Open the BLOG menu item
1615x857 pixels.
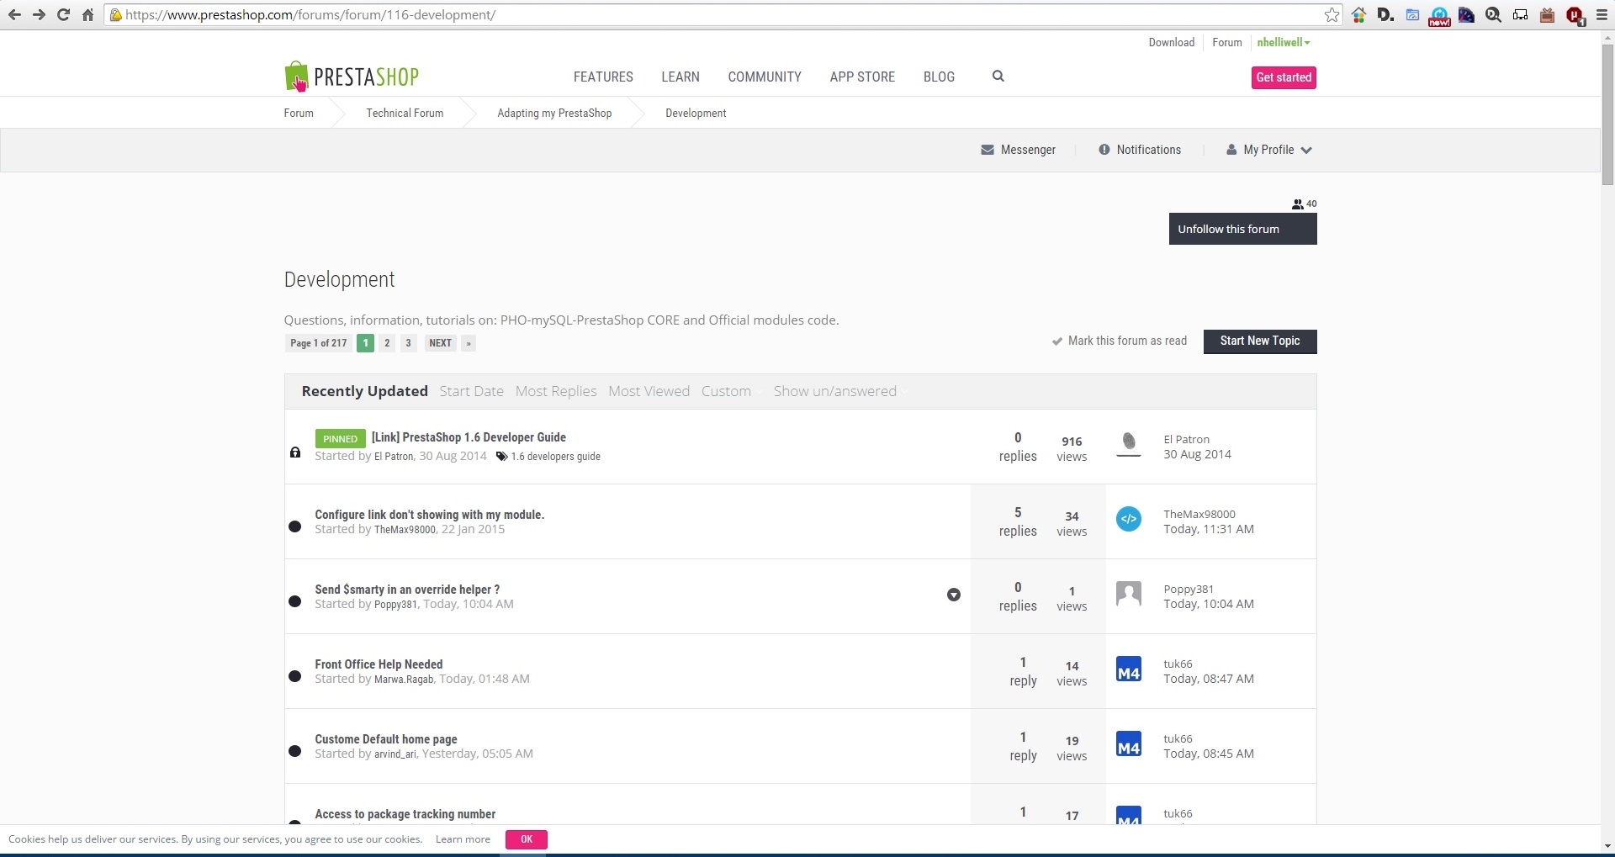tap(939, 77)
